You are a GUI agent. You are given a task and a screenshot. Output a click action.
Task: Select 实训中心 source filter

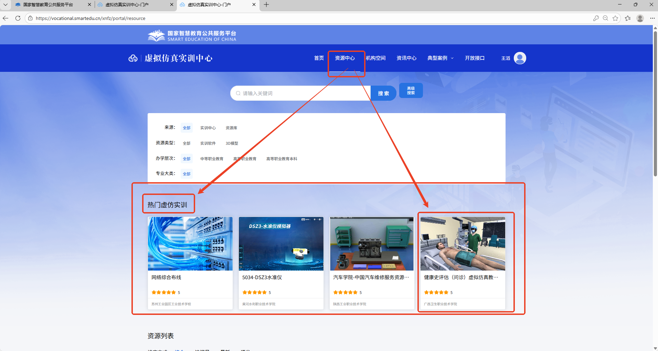coord(208,128)
